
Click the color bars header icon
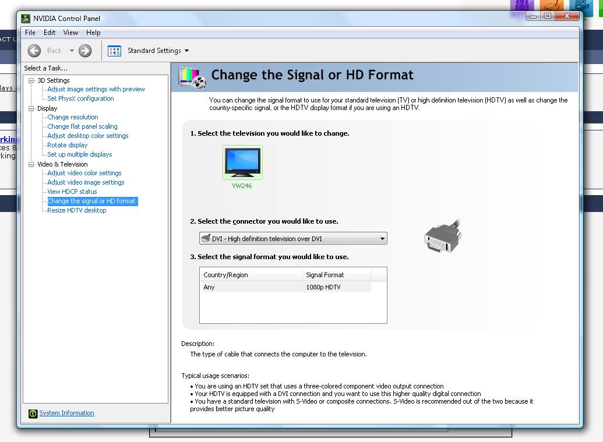[x=192, y=77]
